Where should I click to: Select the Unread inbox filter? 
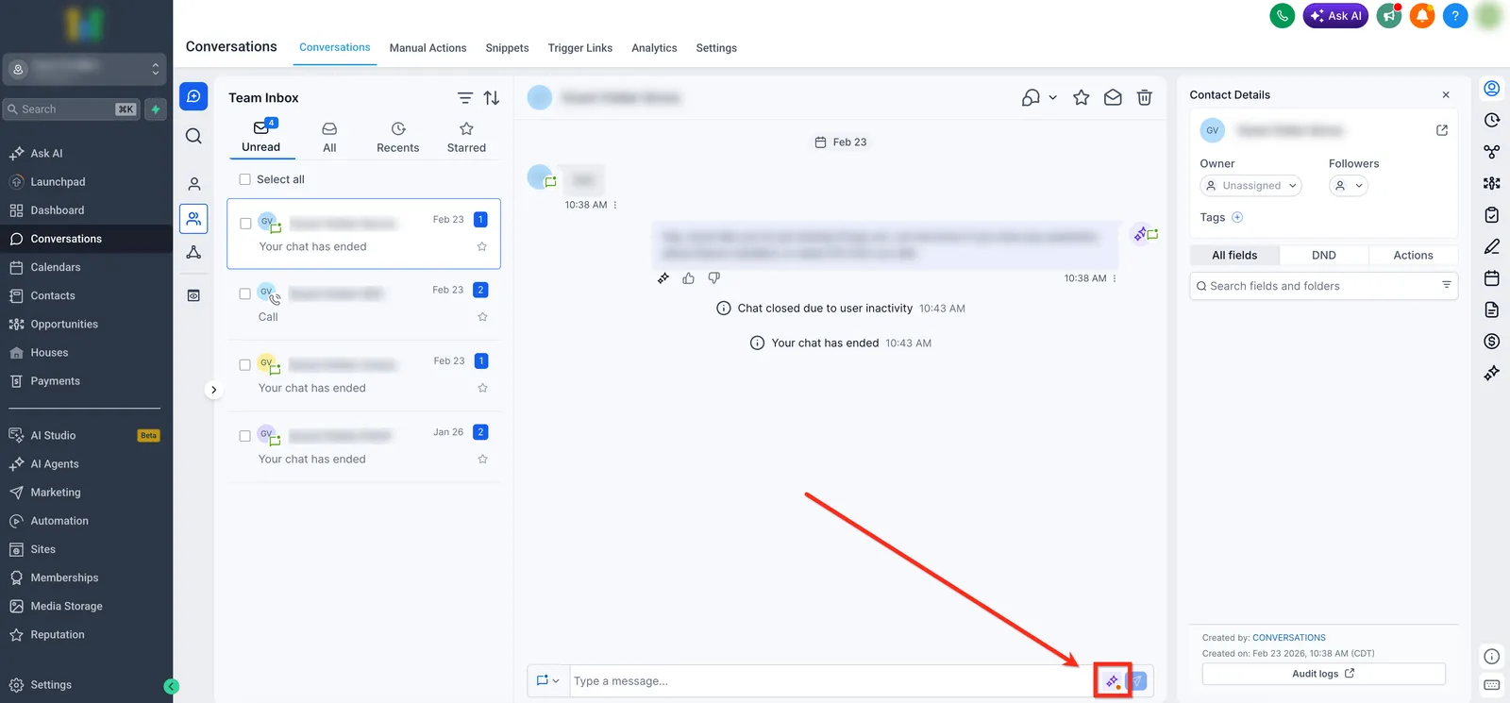(x=261, y=137)
